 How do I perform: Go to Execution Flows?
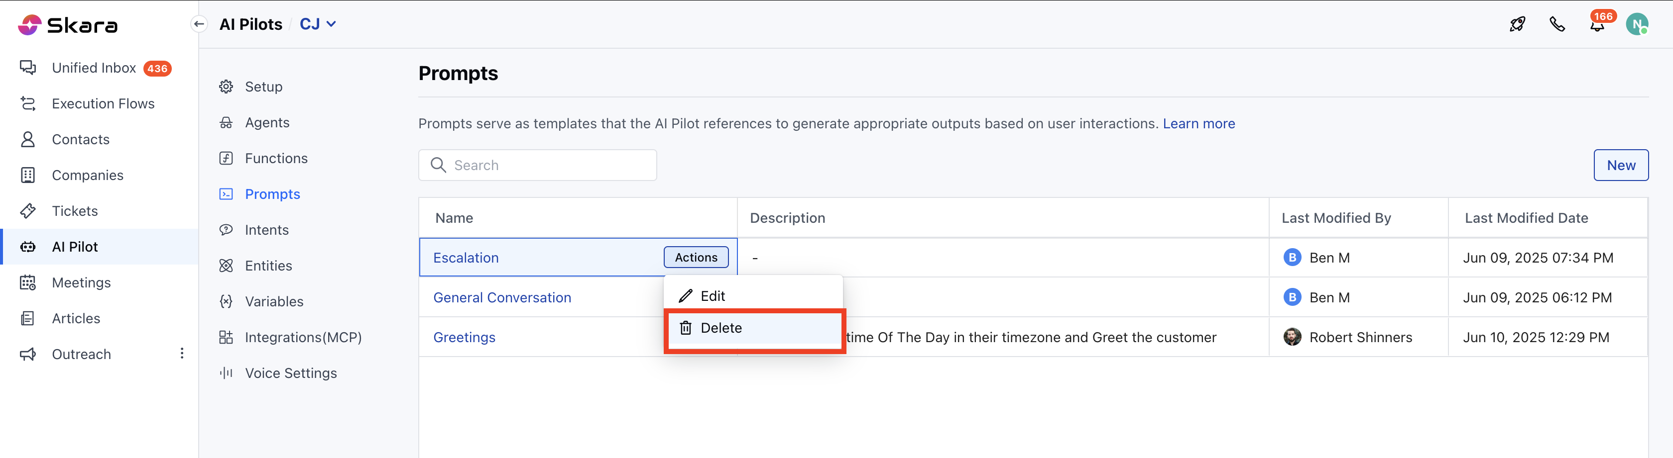point(103,104)
